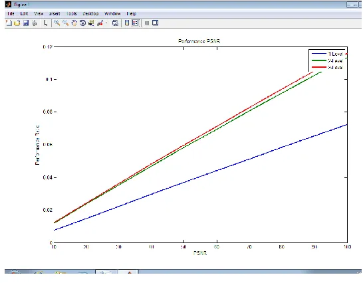Click the y-axis tick label "0.06"
Viewport: 363px width, 283px height.
[x=48, y=145]
